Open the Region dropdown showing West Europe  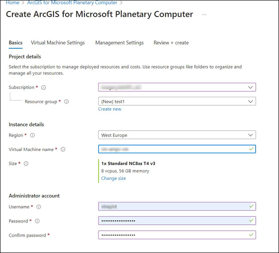point(177,135)
